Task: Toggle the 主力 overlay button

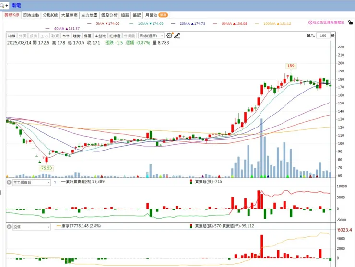Action: click(x=44, y=36)
